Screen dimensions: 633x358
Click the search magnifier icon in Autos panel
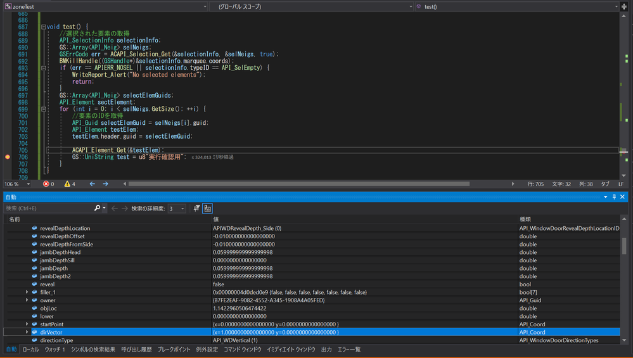pos(97,208)
